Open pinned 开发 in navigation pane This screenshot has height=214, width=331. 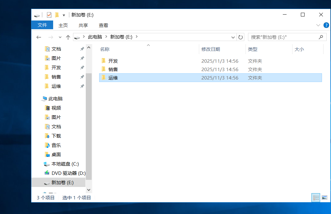(56, 67)
